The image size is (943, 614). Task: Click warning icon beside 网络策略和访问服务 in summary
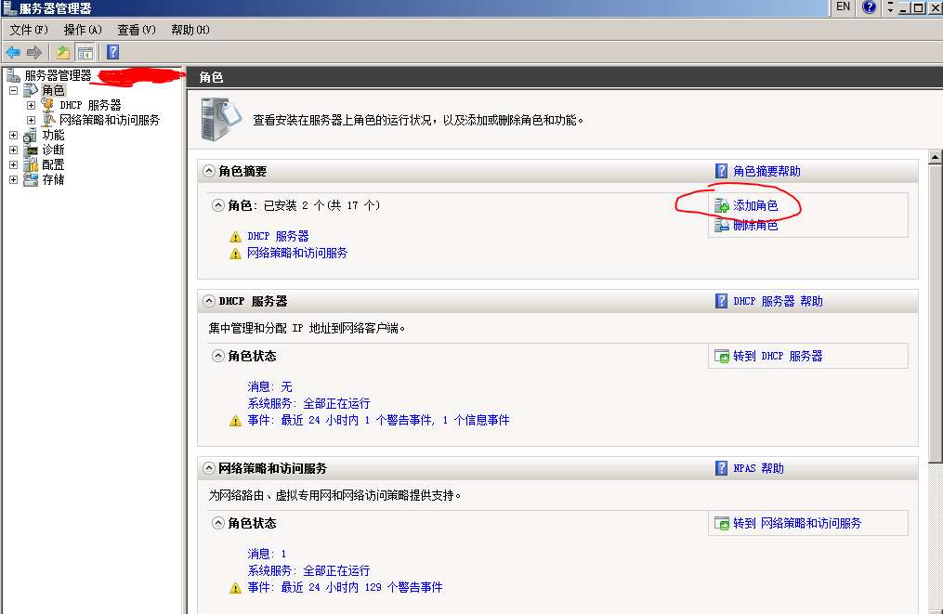[236, 254]
